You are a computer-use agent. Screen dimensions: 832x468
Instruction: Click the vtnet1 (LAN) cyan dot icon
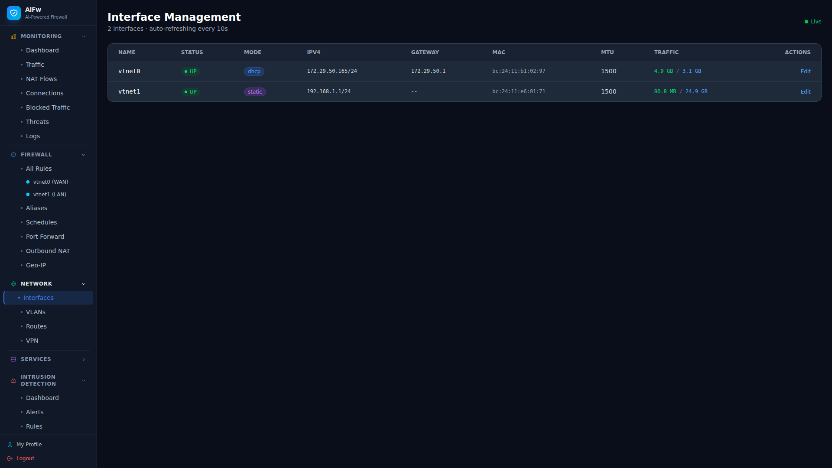pos(28,195)
